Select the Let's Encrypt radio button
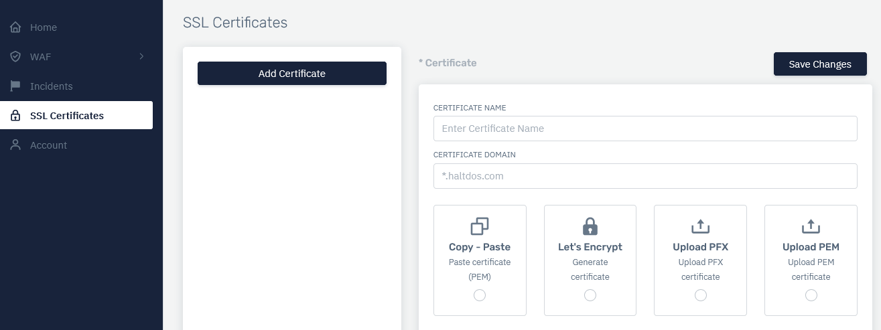881x330 pixels. 590,295
